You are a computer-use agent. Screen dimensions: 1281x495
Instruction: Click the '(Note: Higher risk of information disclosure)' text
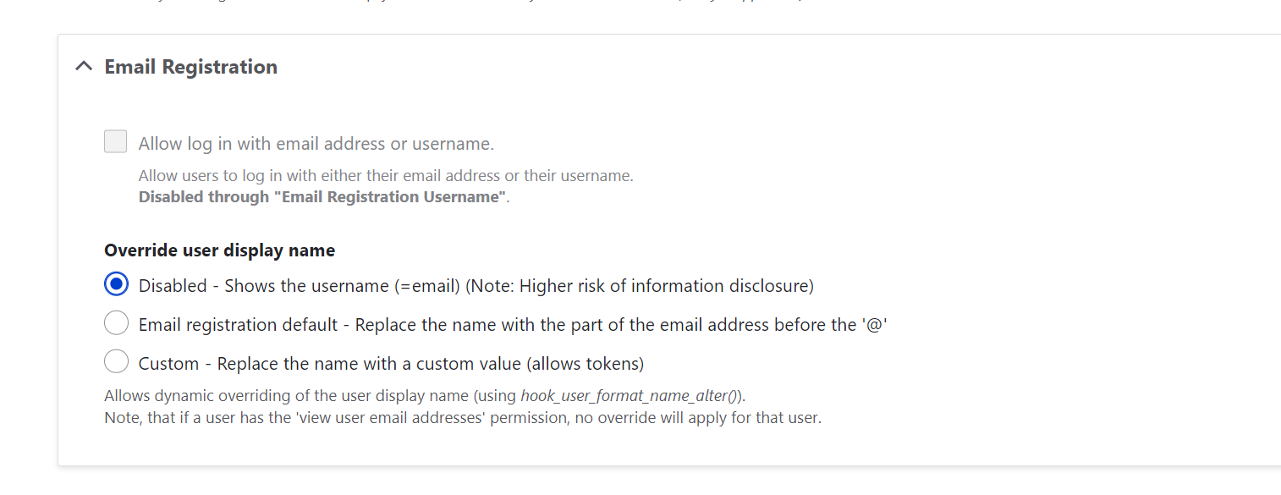tap(640, 286)
